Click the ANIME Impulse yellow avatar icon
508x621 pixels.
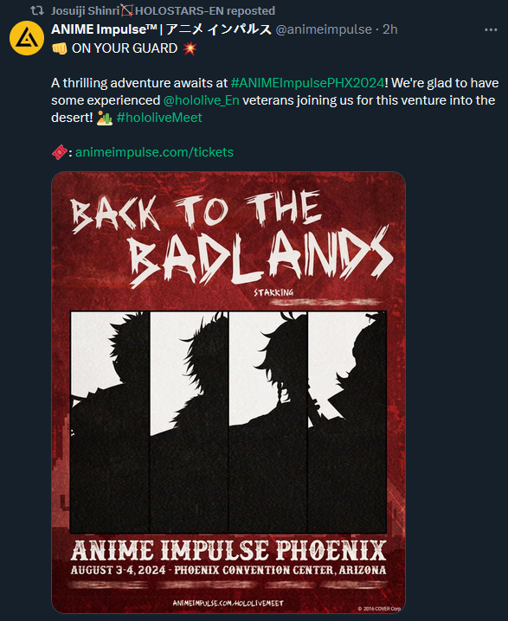[x=27, y=38]
